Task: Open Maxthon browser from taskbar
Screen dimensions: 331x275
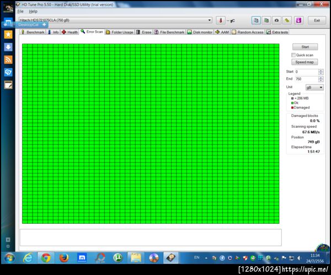Action: point(82,258)
